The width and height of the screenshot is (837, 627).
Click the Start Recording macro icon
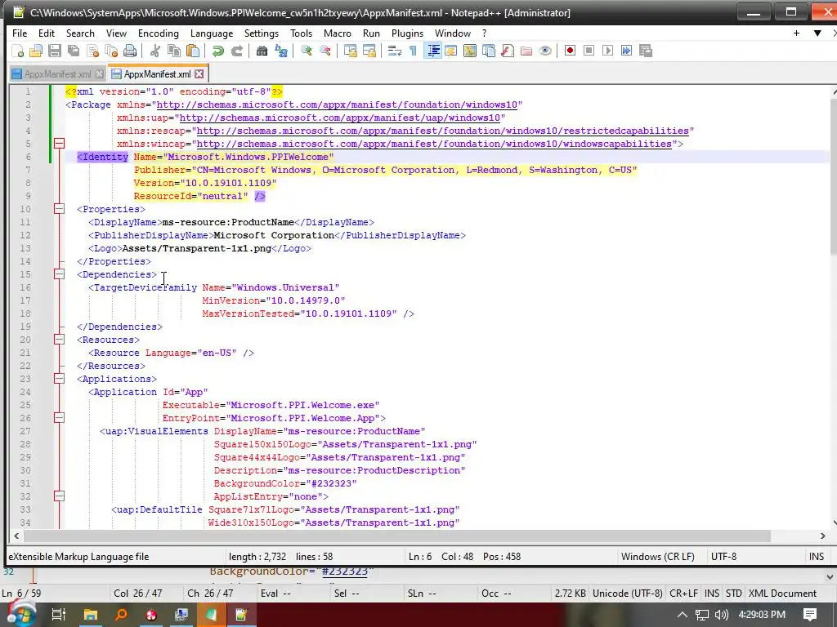570,51
